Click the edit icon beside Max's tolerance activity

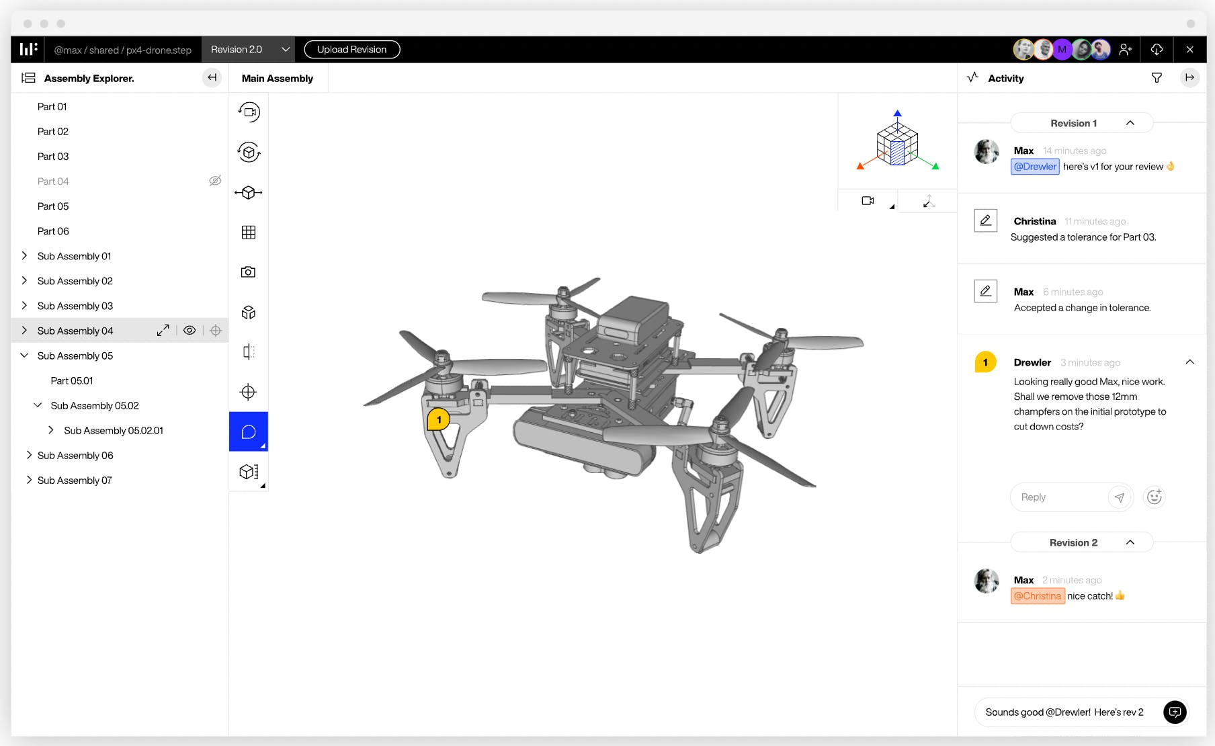(x=986, y=291)
